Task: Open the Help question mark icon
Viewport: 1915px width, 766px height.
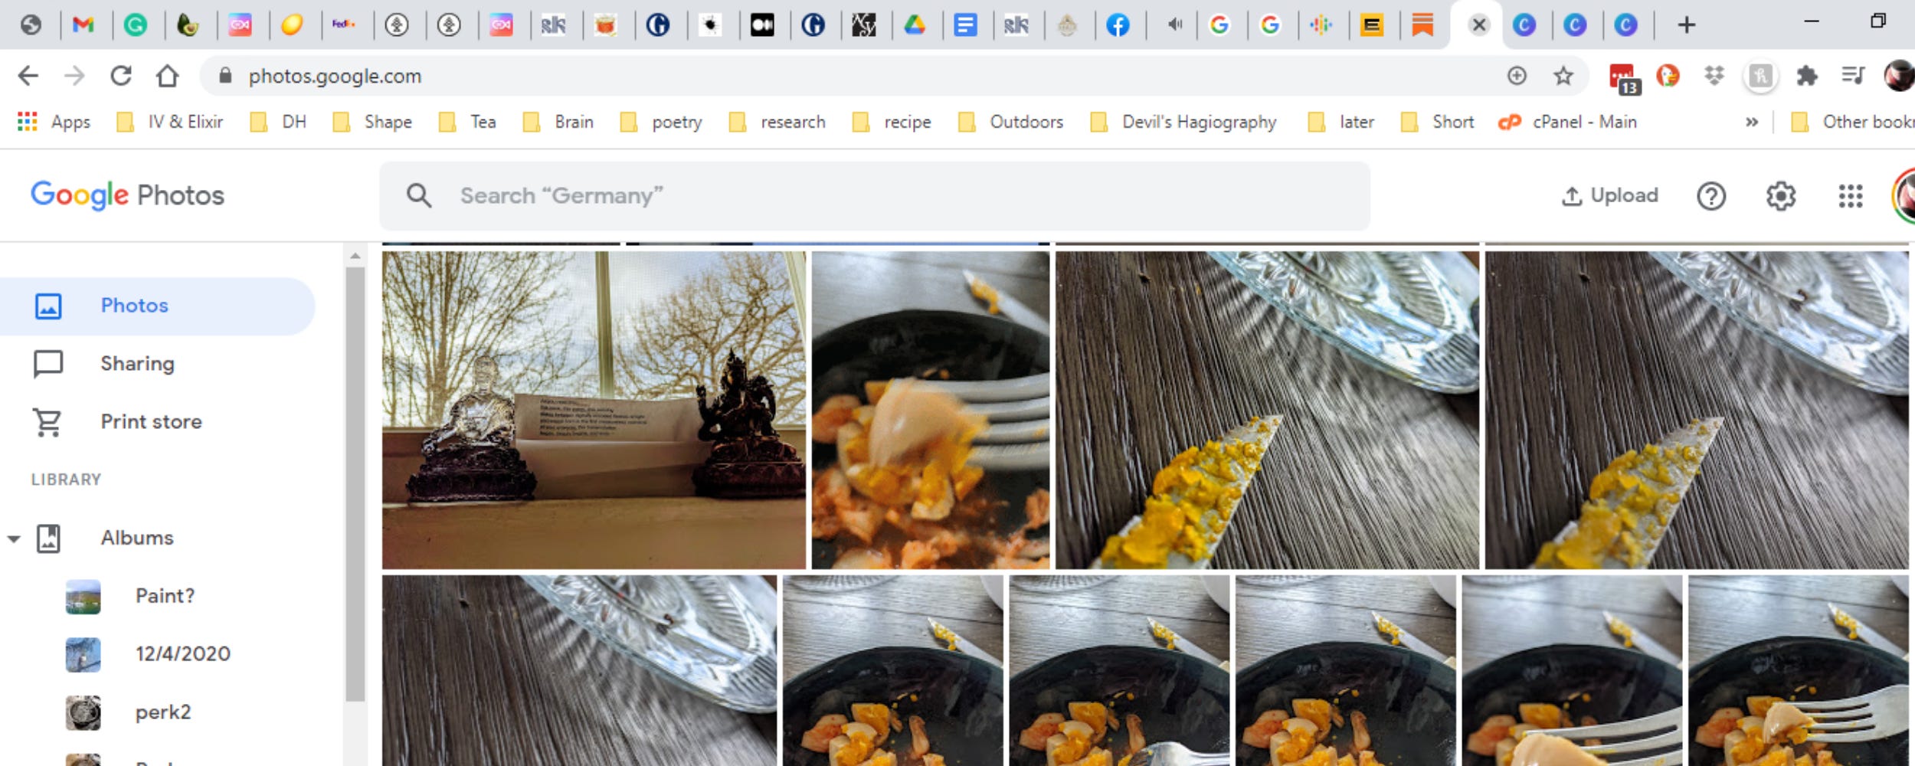Action: (x=1710, y=196)
